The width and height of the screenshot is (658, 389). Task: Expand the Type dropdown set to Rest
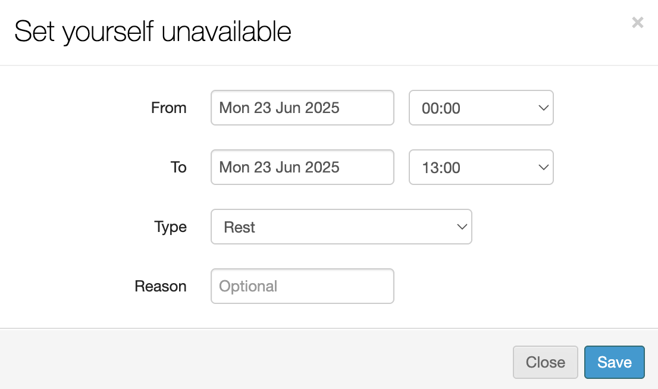(341, 227)
